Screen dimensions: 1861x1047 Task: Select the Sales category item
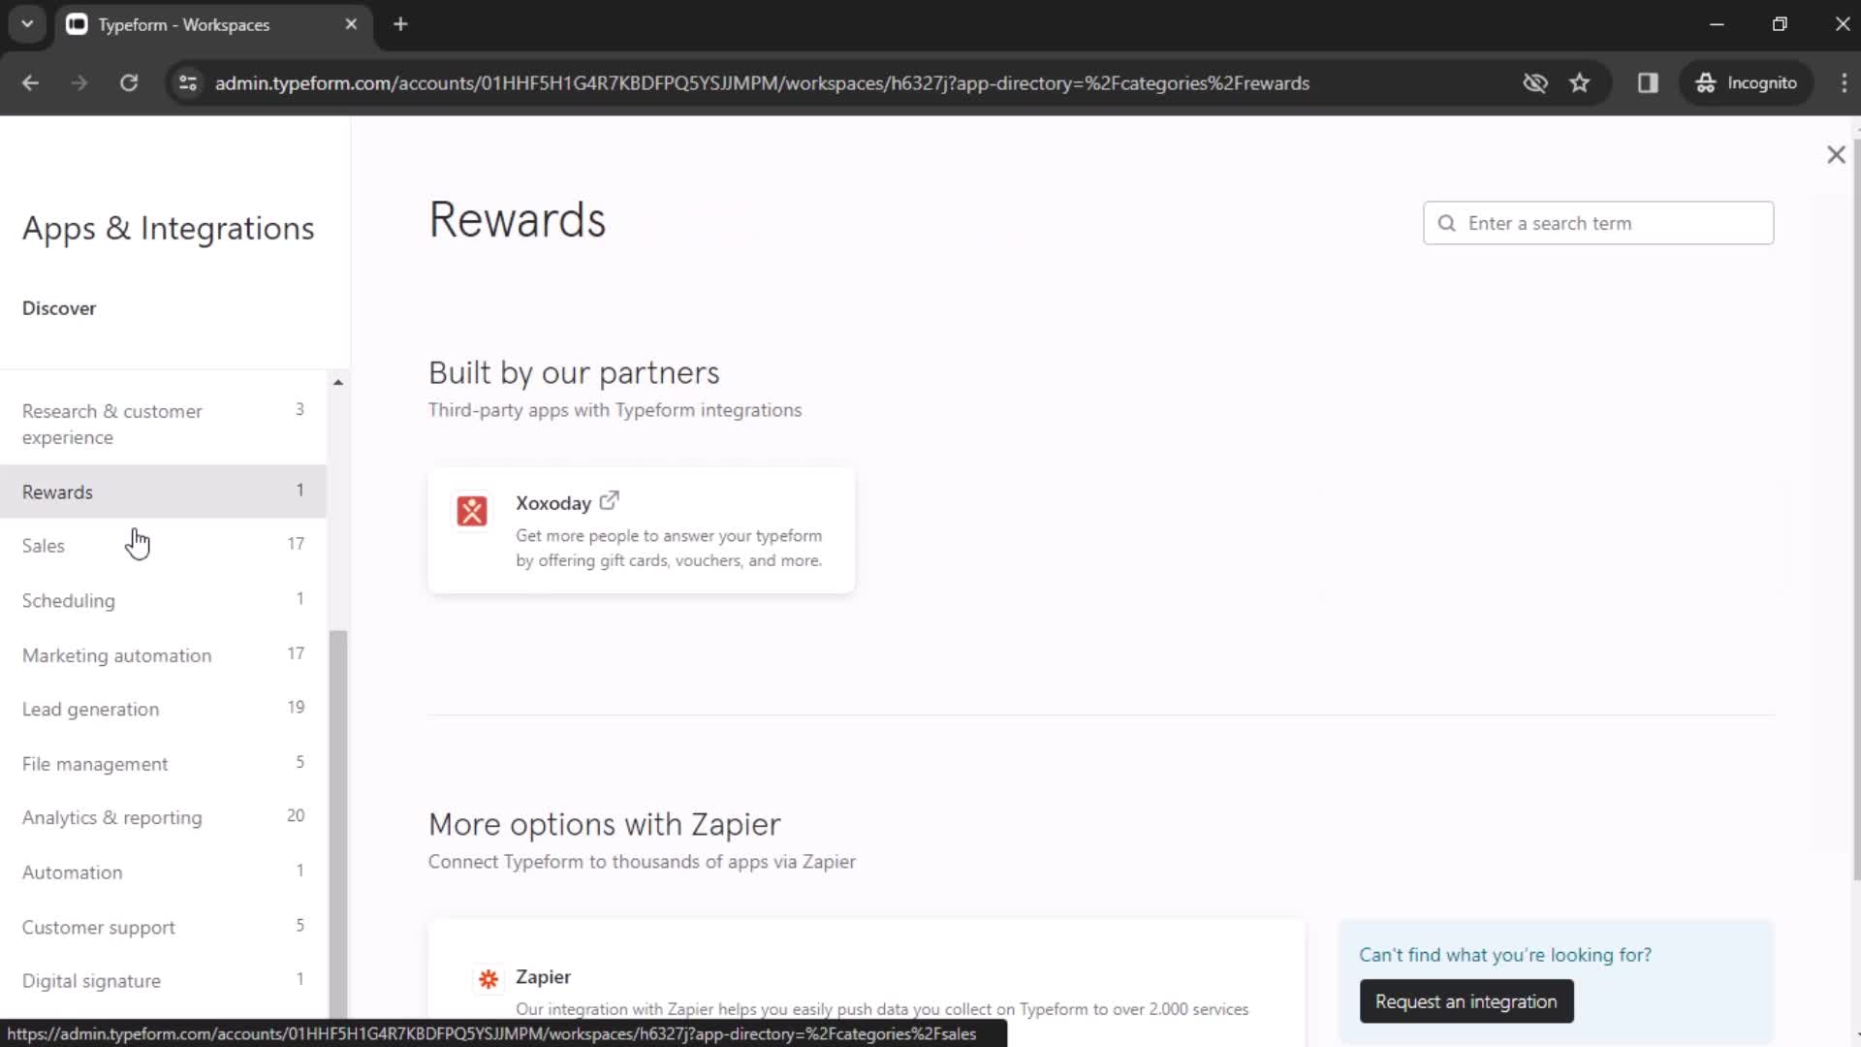[43, 546]
